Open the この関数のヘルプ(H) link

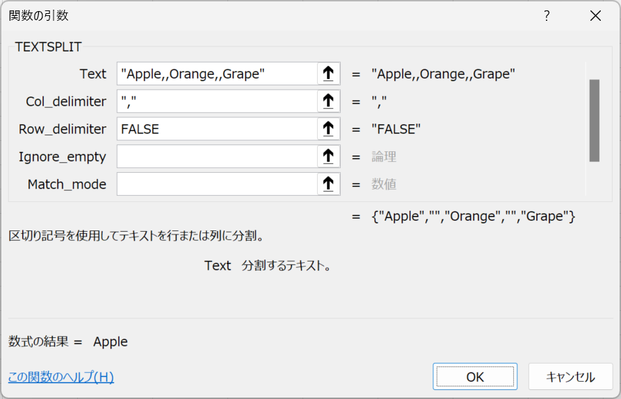[61, 377]
